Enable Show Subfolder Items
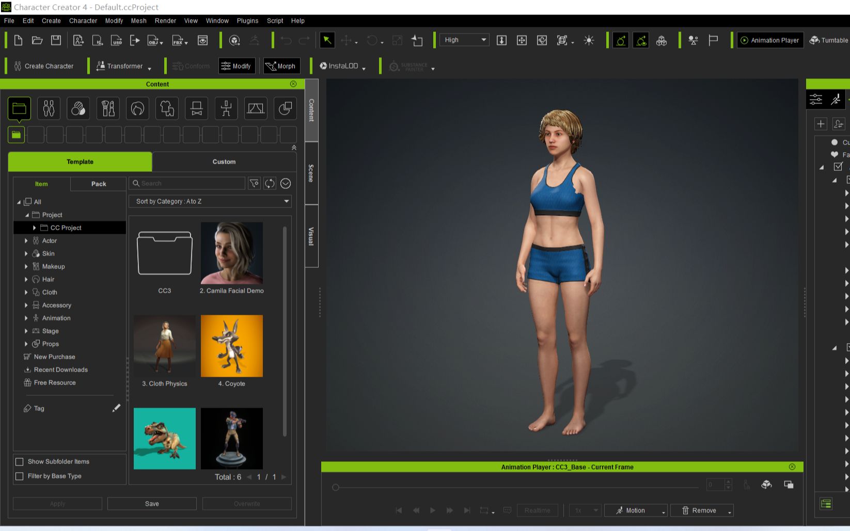The width and height of the screenshot is (850, 531). click(x=20, y=461)
